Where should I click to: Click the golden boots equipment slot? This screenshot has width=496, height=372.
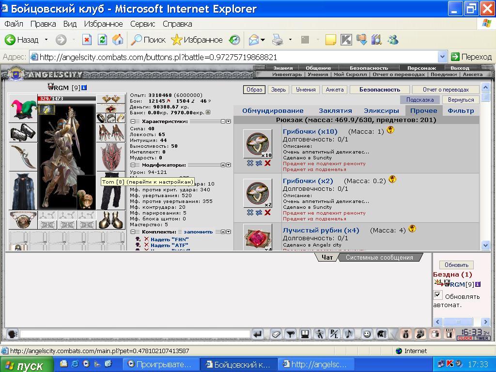pos(111,220)
